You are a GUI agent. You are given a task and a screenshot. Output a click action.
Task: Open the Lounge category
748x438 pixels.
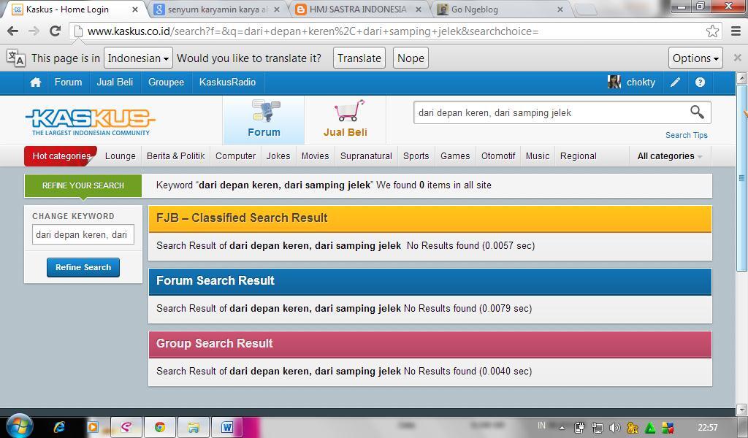click(x=121, y=155)
